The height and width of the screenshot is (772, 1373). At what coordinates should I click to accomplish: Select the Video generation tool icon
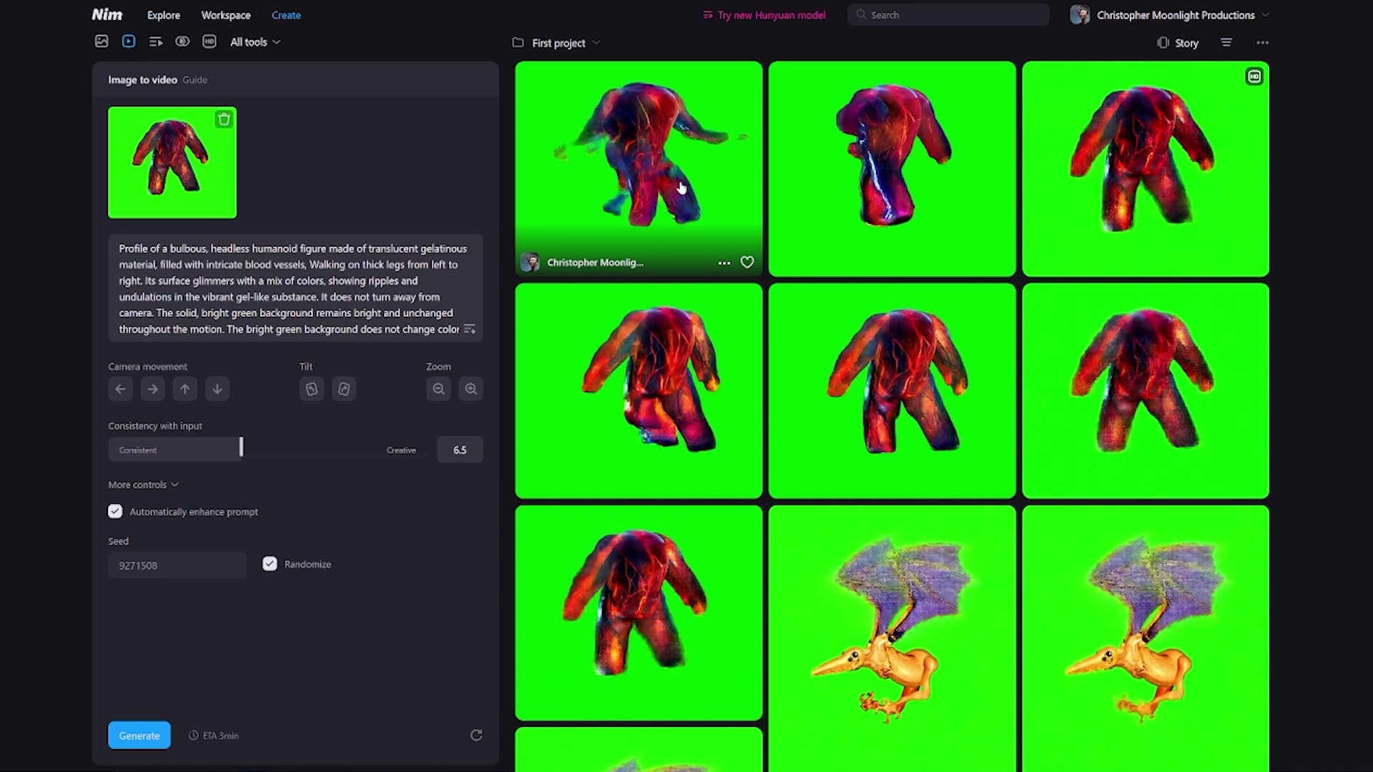point(129,41)
